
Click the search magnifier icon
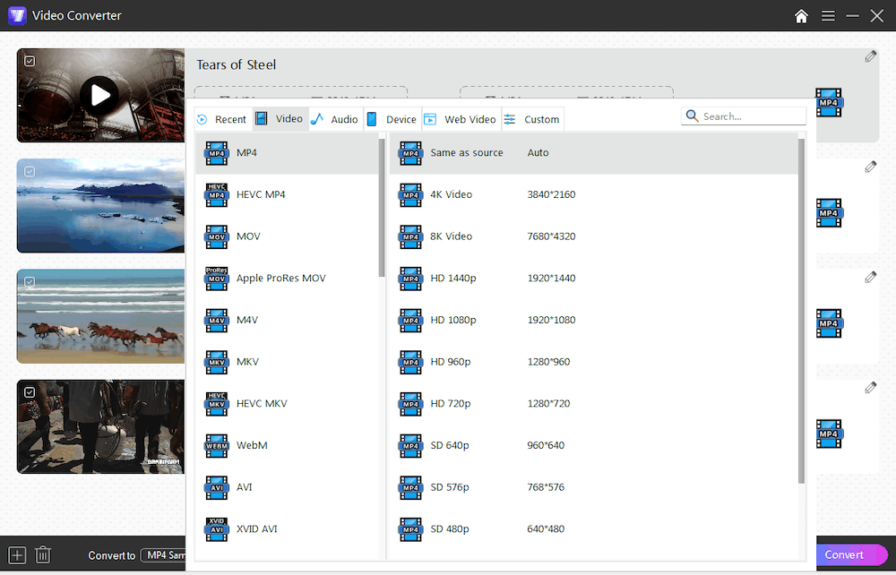click(x=692, y=116)
